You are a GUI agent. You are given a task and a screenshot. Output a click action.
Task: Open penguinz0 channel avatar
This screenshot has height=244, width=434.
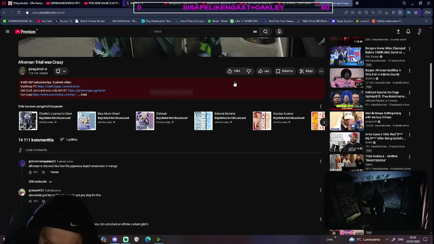click(x=22, y=71)
